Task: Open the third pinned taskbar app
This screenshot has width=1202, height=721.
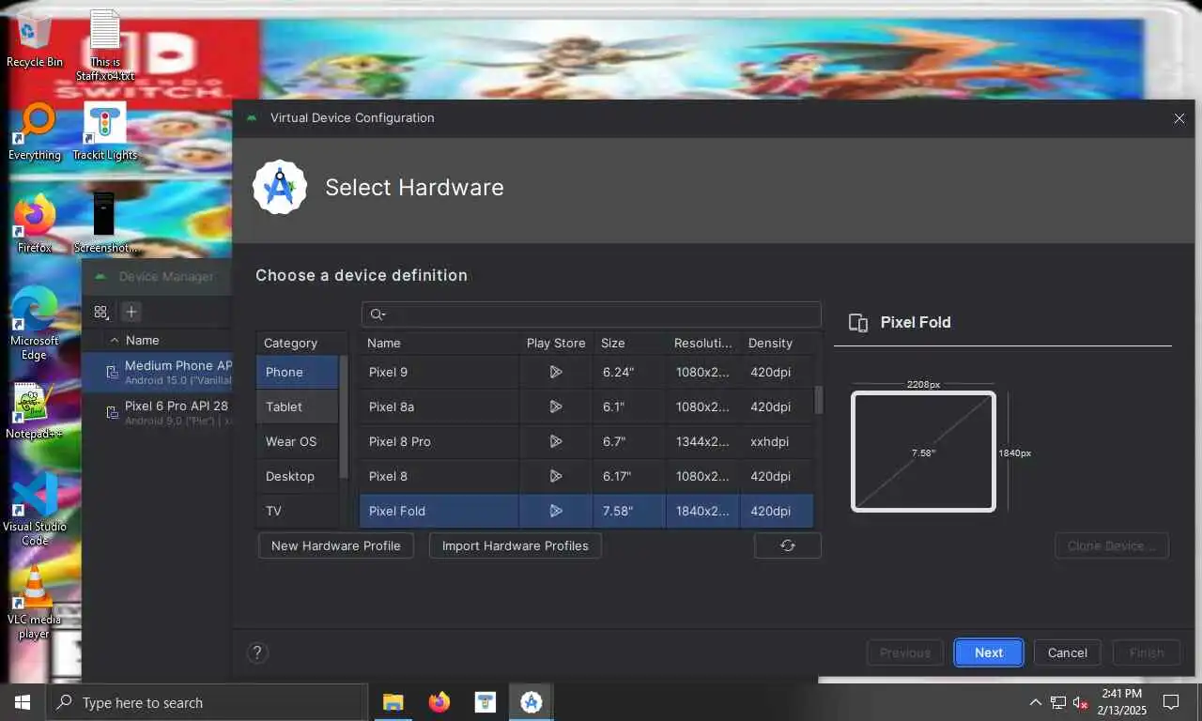Action: (x=485, y=702)
